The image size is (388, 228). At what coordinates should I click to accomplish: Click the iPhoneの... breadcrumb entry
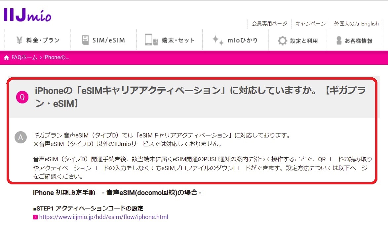56,57
